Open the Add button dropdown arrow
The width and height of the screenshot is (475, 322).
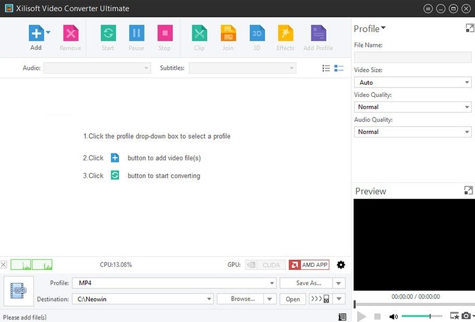(48, 32)
